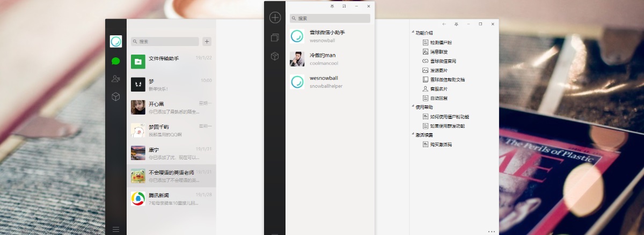Click the document icon beside 检测僵尸粉
Screen dimensions: 644x235
point(426,42)
